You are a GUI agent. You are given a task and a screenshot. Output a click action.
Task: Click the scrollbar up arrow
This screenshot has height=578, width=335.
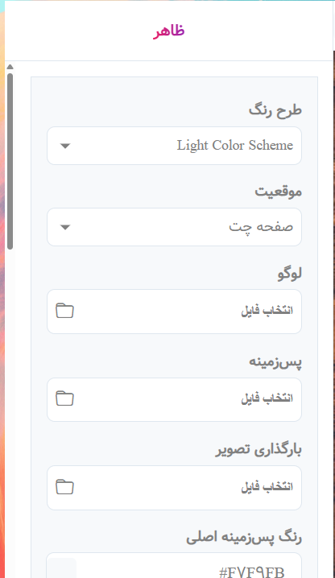click(10, 67)
